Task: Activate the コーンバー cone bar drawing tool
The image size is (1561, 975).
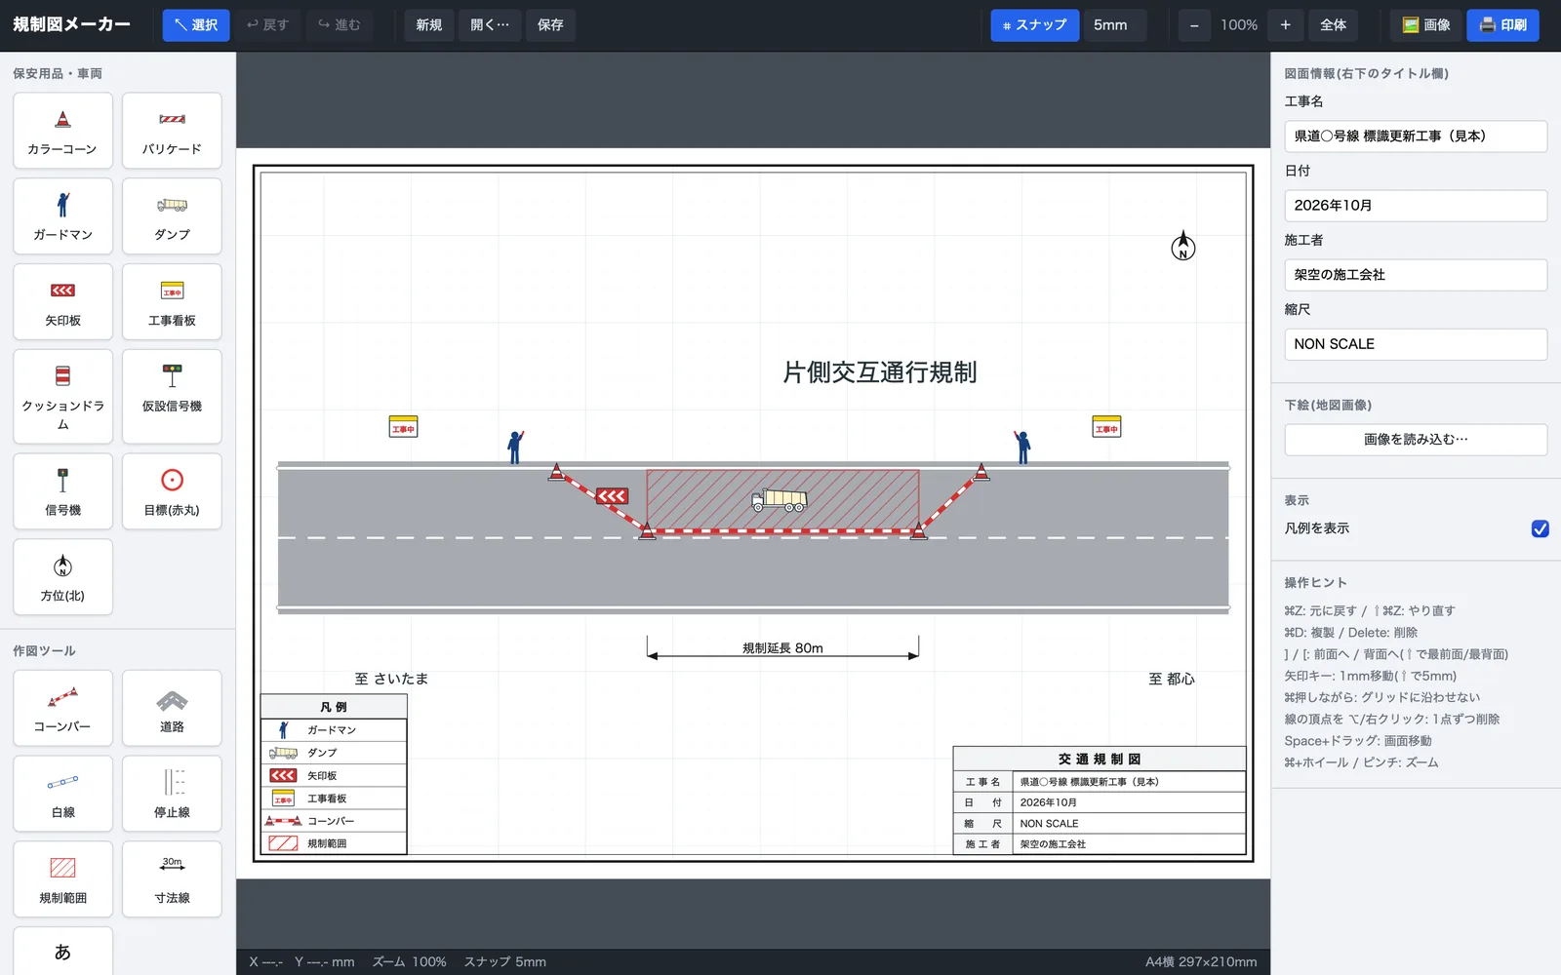Action: (62, 708)
